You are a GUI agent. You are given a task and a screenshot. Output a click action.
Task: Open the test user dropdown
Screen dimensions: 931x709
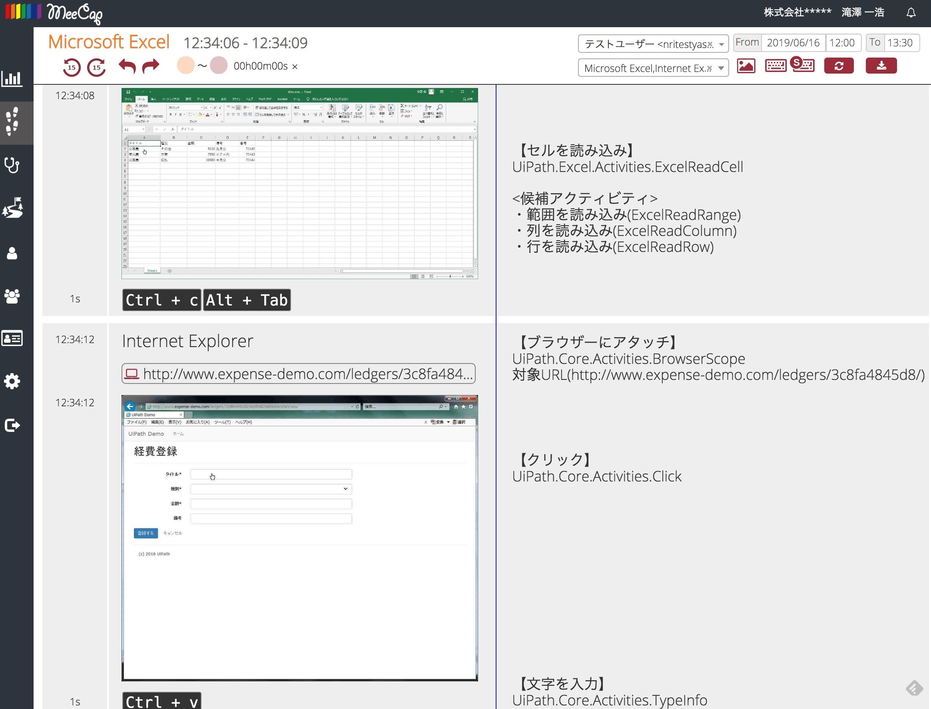(x=653, y=44)
